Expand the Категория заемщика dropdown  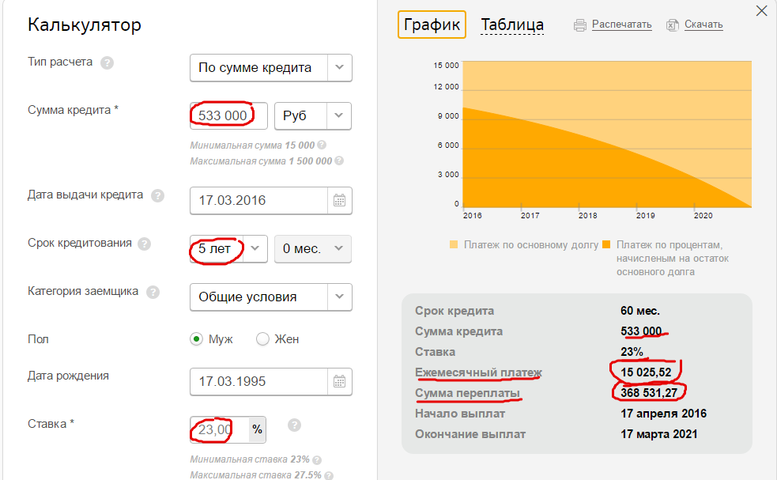coord(339,297)
